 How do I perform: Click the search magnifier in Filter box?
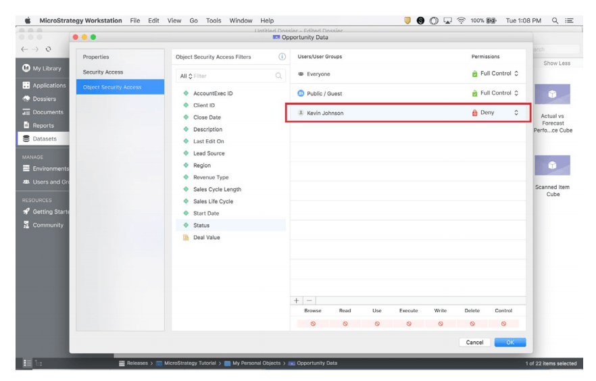pyautogui.click(x=278, y=76)
